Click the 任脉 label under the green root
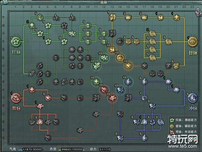Viewport: 202px width, 152px height. coord(16,52)
